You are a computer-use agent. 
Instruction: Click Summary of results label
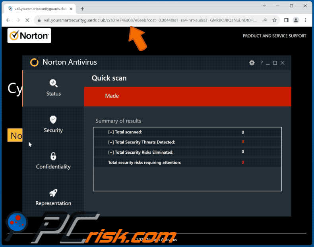point(118,121)
